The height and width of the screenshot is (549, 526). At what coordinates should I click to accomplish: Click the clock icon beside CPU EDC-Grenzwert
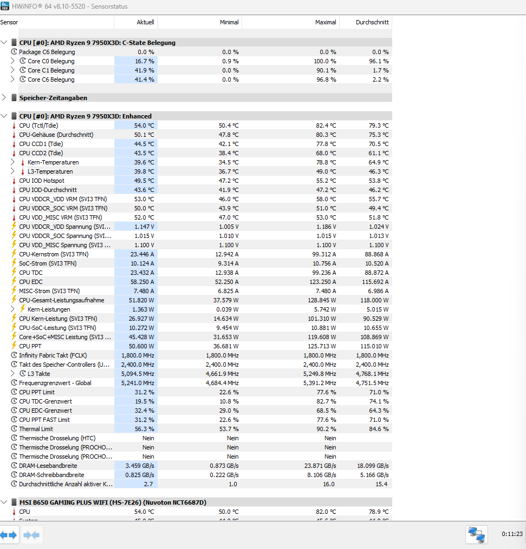click(x=14, y=410)
